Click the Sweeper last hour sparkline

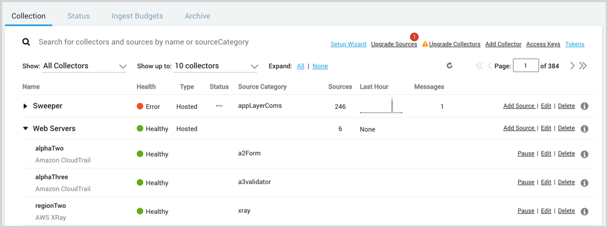tap(381, 106)
